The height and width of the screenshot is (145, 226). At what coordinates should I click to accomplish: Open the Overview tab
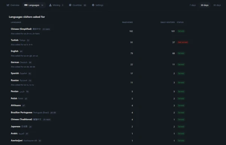click(13, 5)
